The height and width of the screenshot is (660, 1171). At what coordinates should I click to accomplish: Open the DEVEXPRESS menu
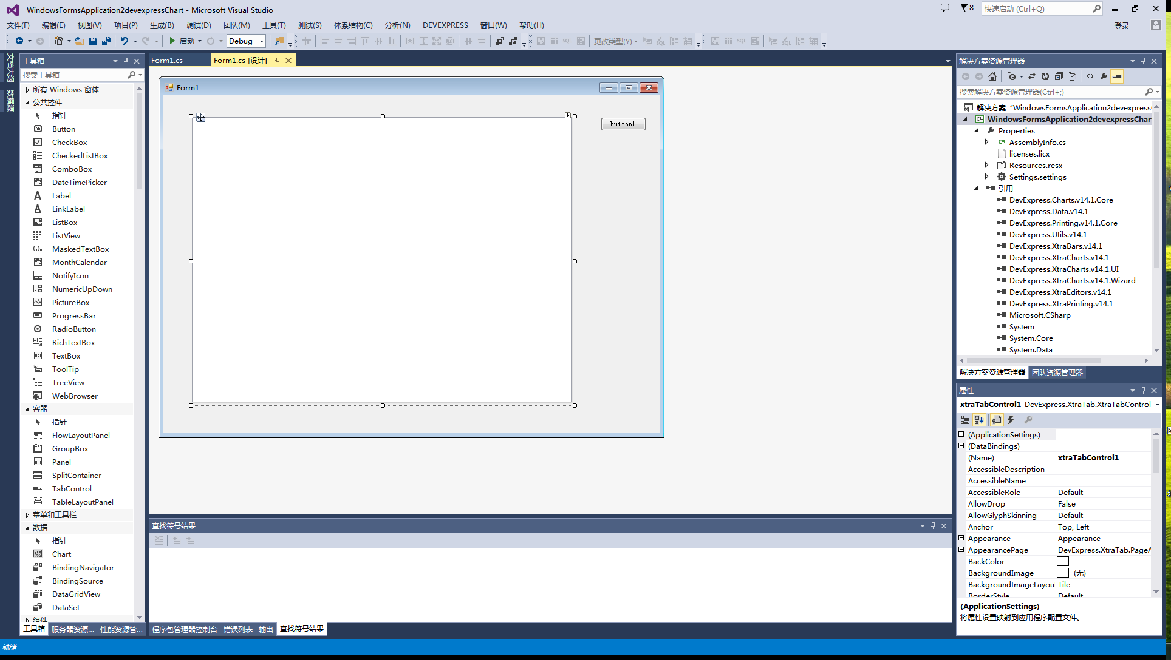(x=445, y=25)
